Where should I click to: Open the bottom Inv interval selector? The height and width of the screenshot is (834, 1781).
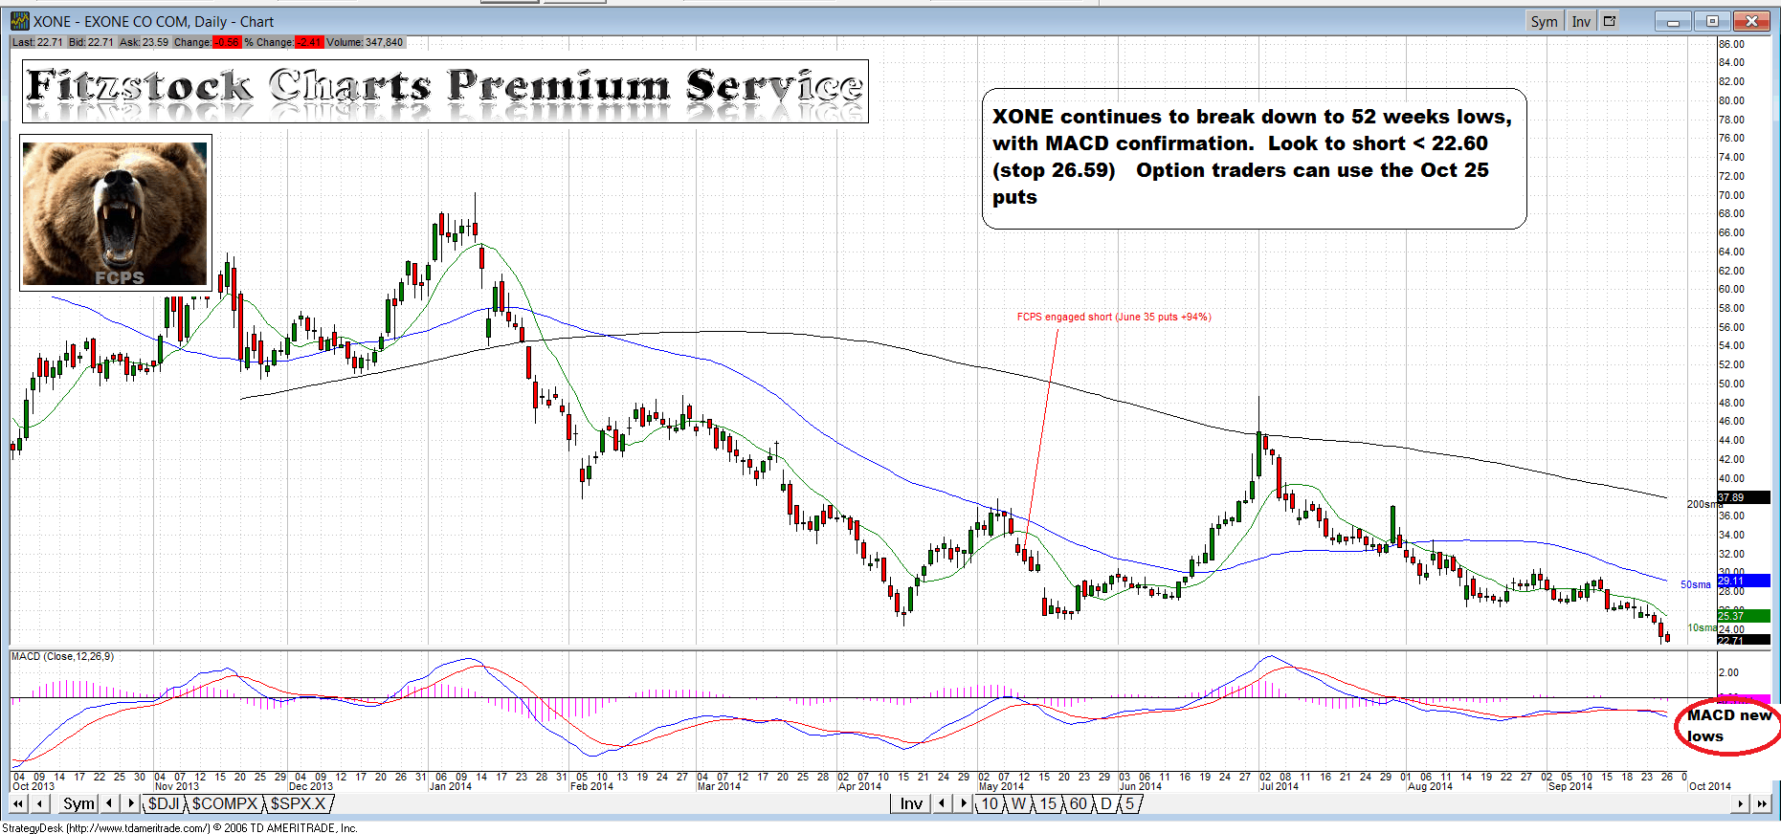click(x=911, y=803)
